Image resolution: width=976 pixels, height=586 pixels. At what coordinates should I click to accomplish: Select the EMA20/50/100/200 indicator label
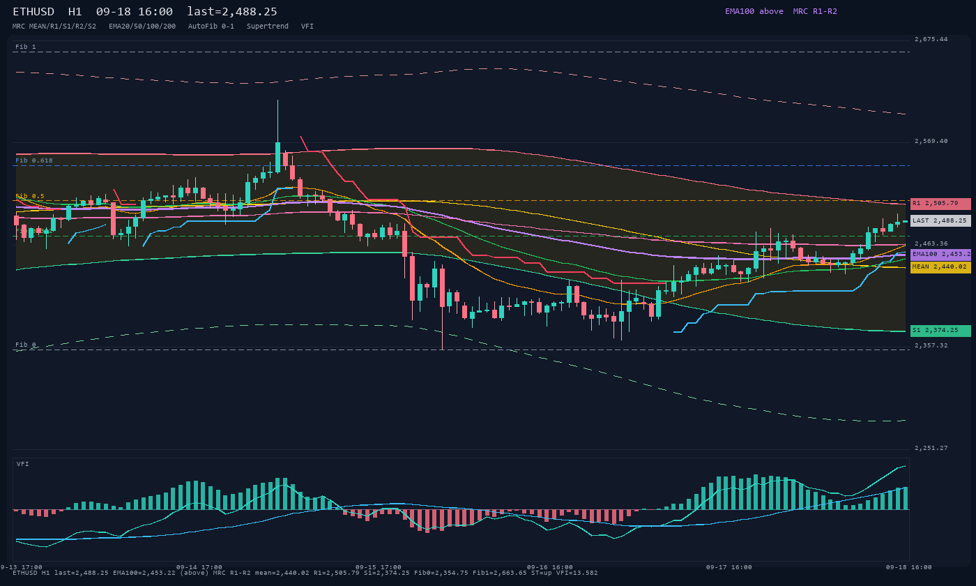142,26
